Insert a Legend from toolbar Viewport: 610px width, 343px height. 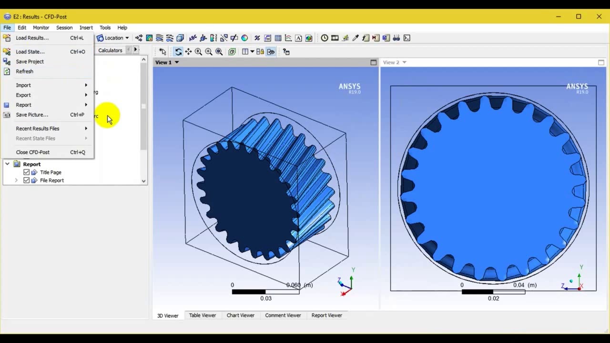click(x=213, y=38)
